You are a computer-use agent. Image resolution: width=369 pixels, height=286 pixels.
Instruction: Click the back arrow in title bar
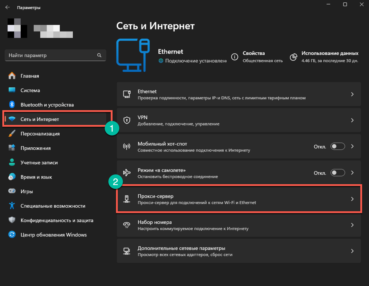[x=7, y=7]
